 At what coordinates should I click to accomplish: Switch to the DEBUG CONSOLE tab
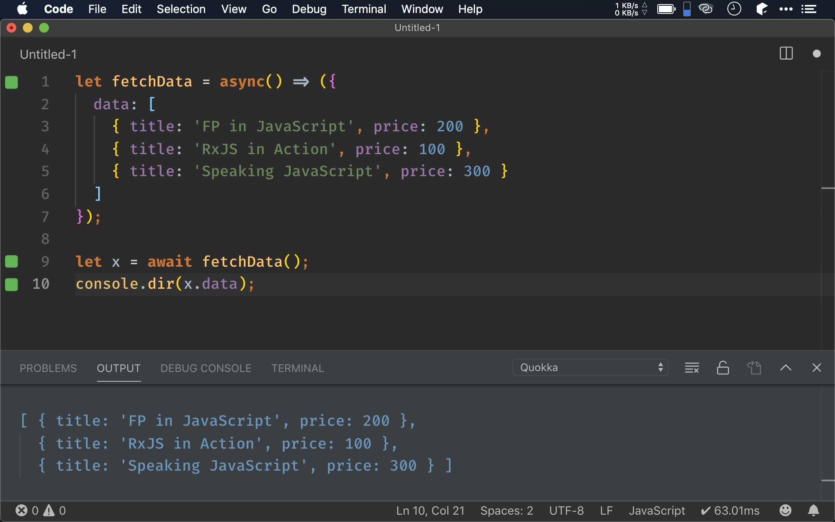[x=206, y=368]
